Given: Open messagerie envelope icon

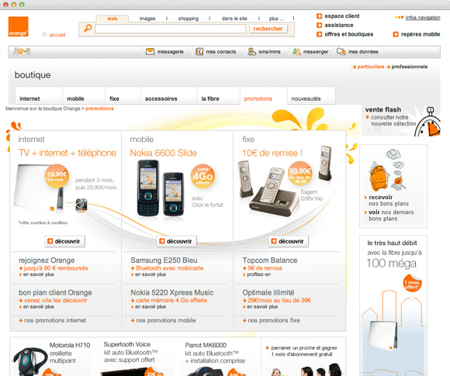Looking at the screenshot, I should [x=150, y=52].
